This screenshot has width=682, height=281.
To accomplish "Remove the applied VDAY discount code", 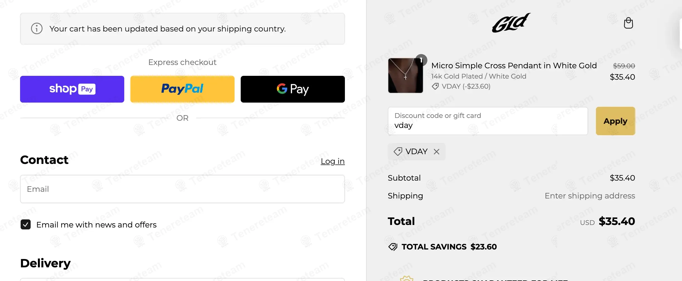I will click(x=437, y=152).
